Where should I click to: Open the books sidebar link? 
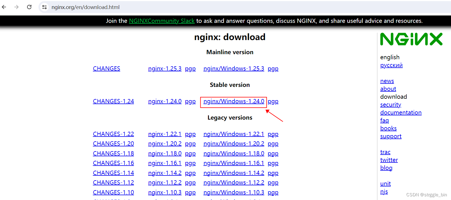(388, 128)
